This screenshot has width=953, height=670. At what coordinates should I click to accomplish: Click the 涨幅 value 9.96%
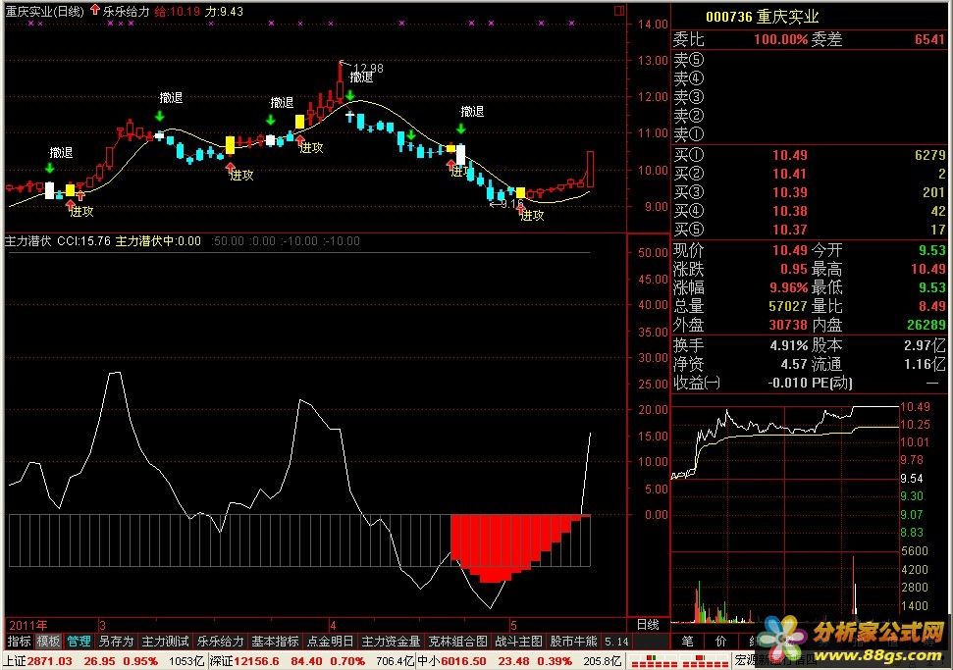[x=788, y=287]
